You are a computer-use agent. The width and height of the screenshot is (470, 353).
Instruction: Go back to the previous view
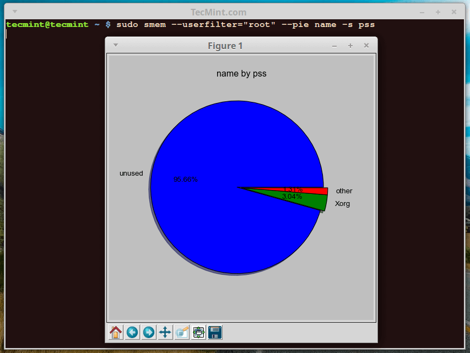coord(132,332)
